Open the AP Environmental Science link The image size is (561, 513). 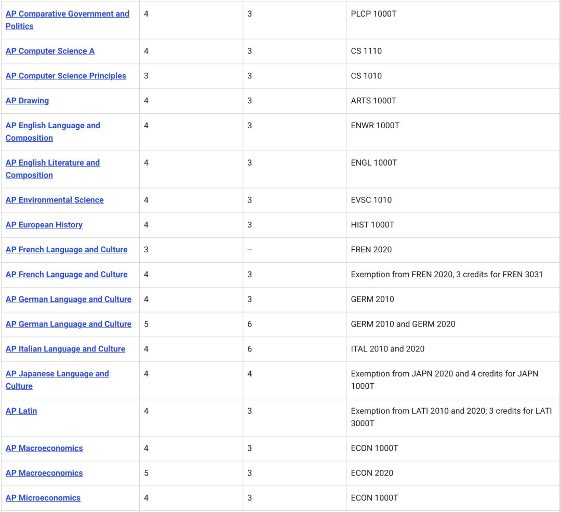click(x=55, y=200)
